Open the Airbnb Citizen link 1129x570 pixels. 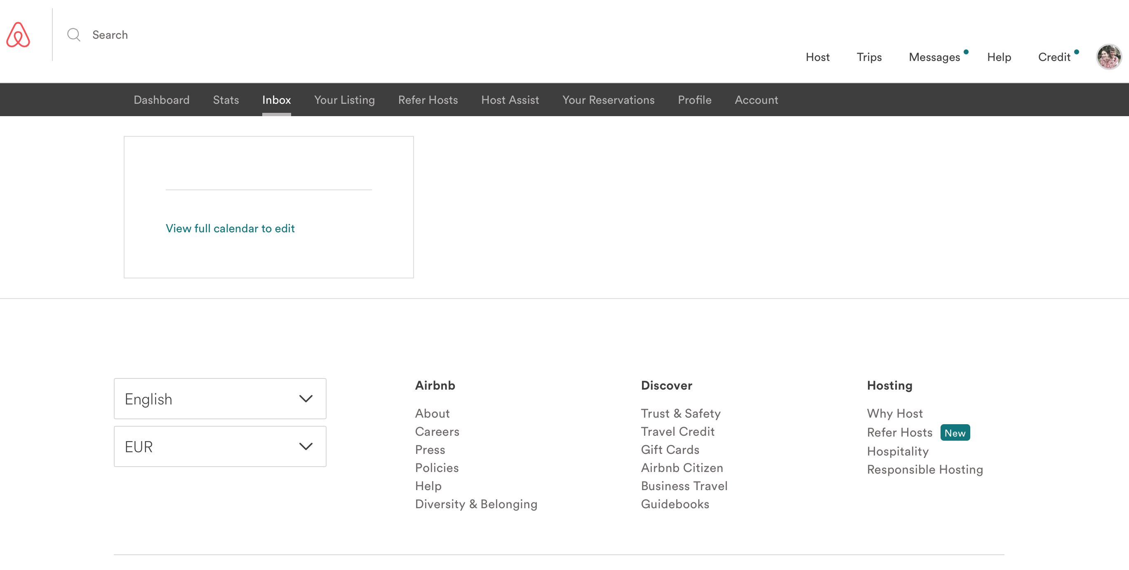(682, 468)
